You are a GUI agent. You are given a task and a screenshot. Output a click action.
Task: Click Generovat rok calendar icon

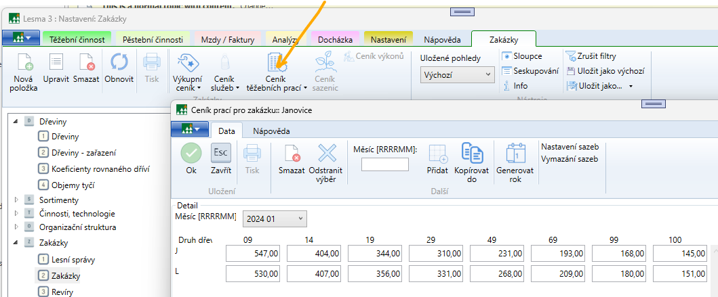pos(515,153)
